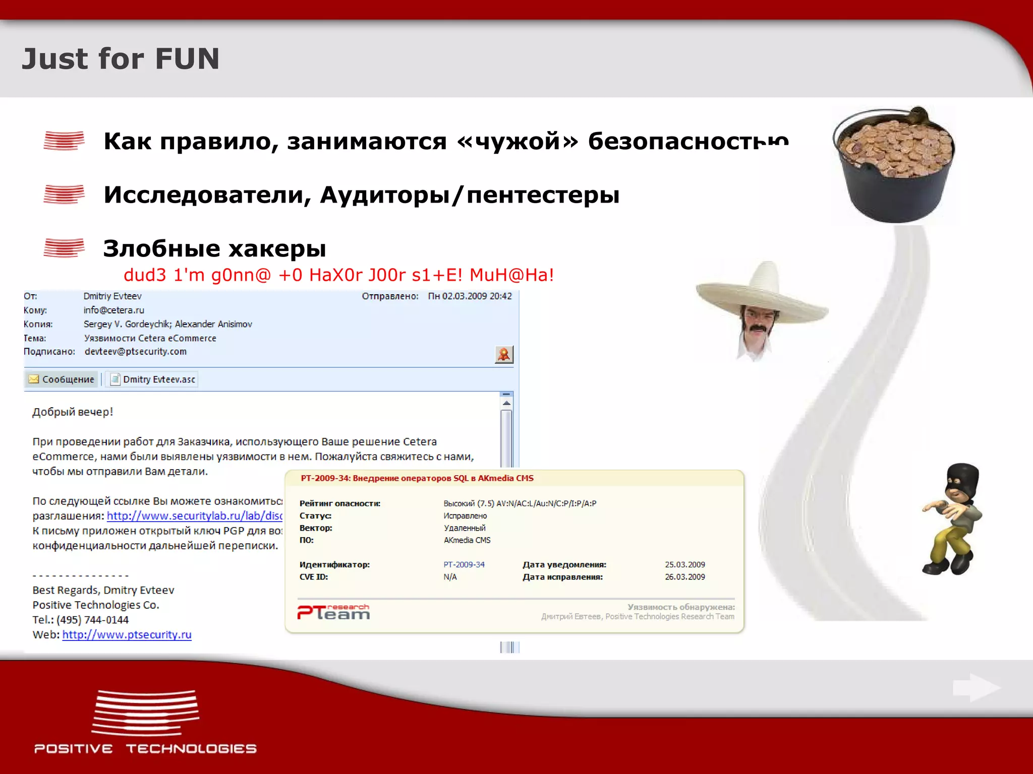
Task: Click copy recipient Sergey V. Gordeychik
Action: 128,324
